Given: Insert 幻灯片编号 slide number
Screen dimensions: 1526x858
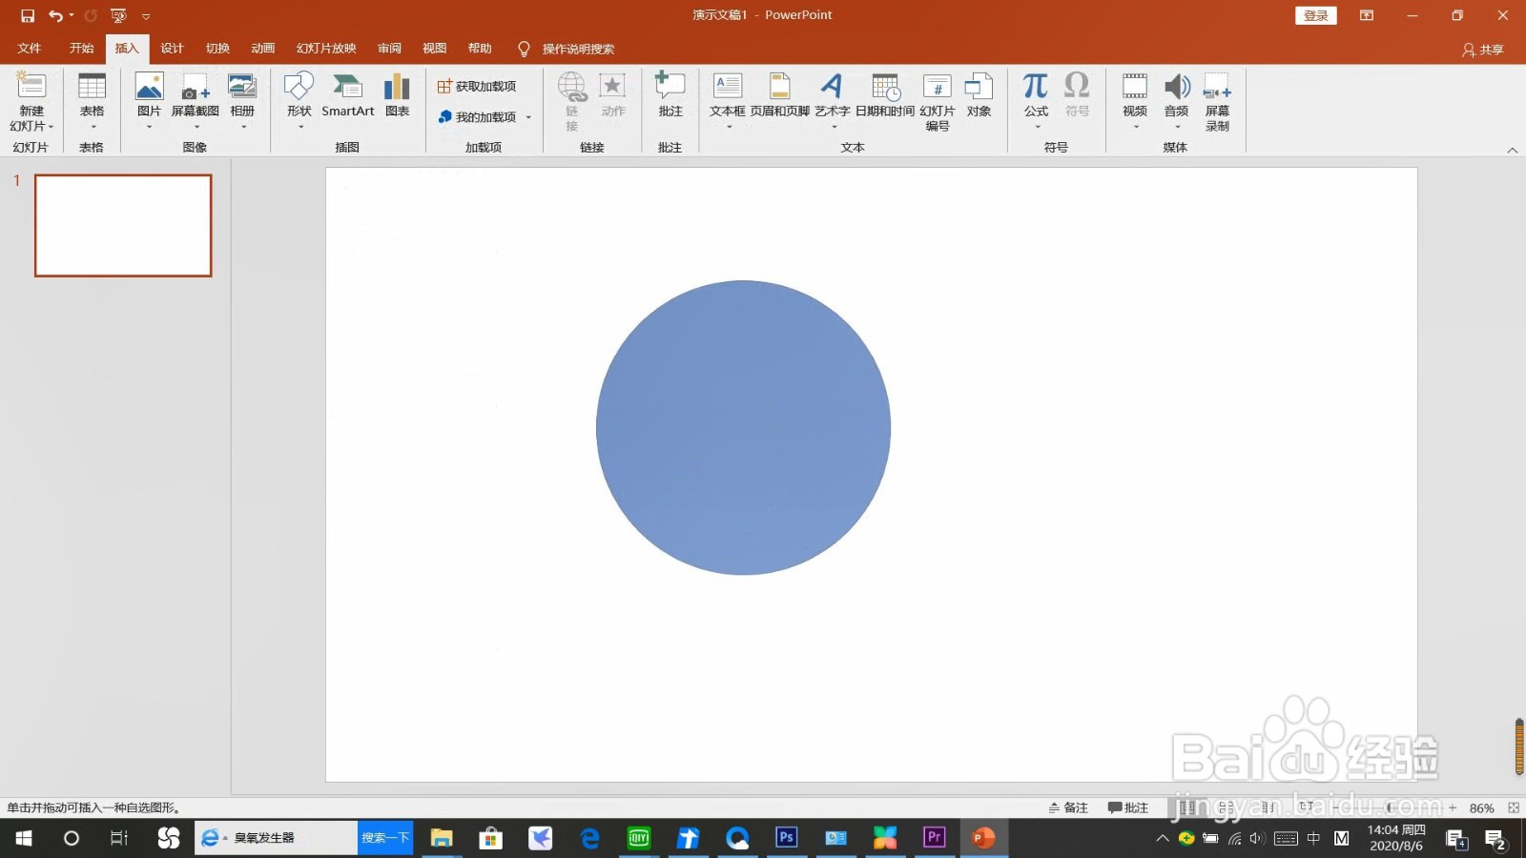Looking at the screenshot, I should pyautogui.click(x=938, y=101).
